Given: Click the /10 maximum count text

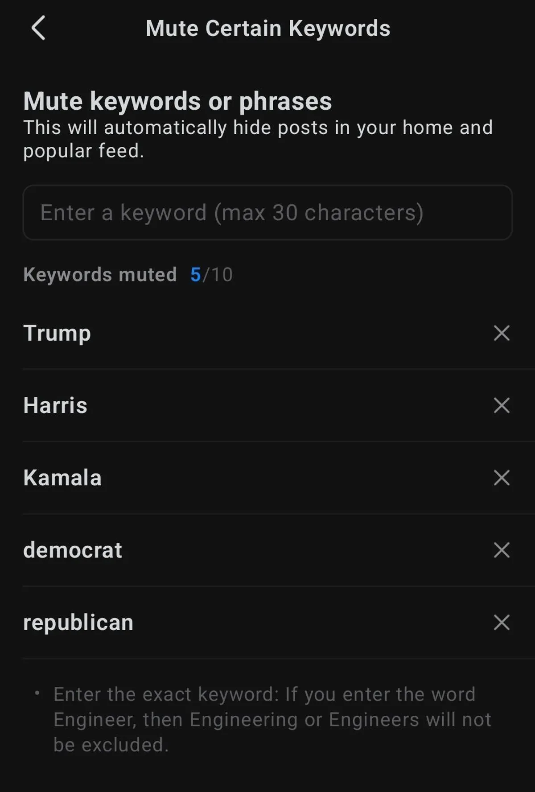Looking at the screenshot, I should coord(218,275).
